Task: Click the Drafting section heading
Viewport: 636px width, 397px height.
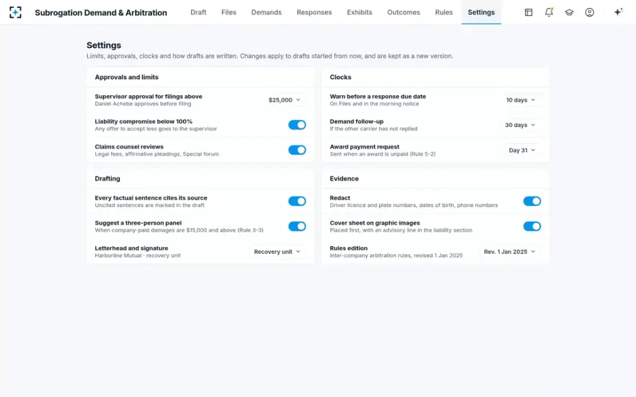Action: click(108, 179)
